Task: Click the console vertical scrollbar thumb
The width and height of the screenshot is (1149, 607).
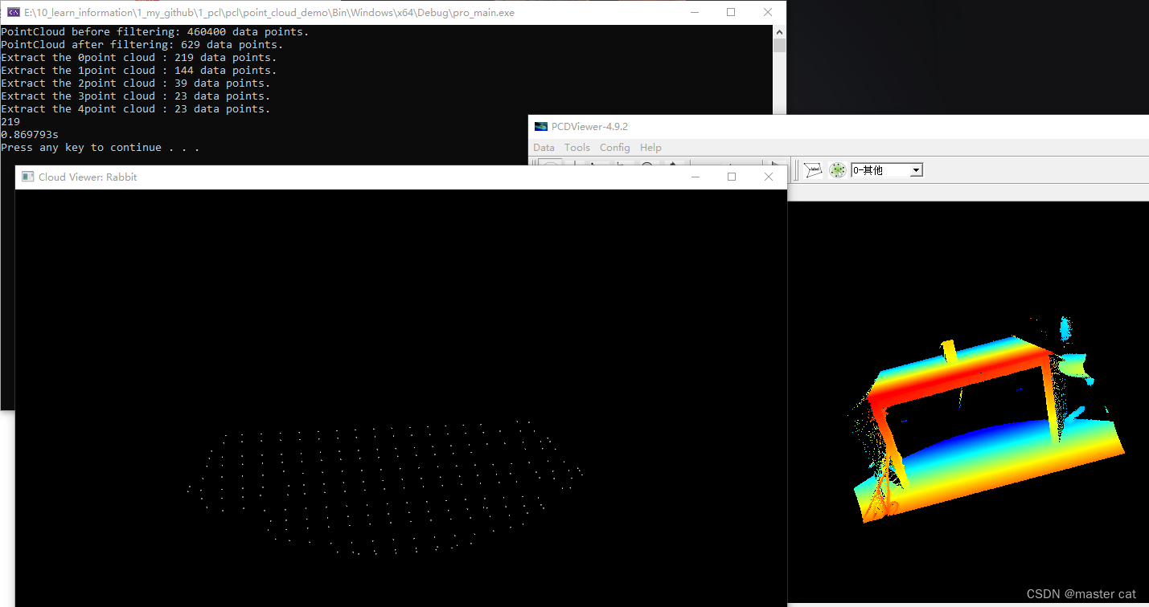Action: [x=779, y=45]
